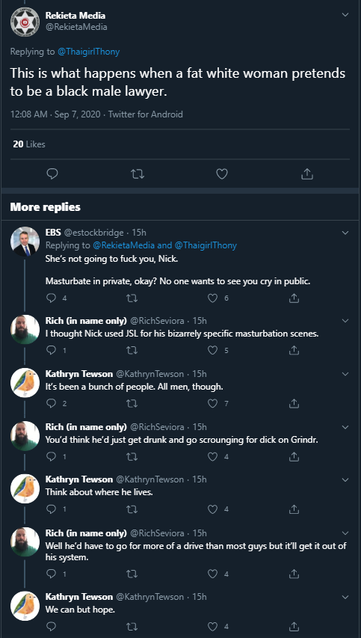Retweet Rich's Grindr reply
361x638 pixels.
132,456
